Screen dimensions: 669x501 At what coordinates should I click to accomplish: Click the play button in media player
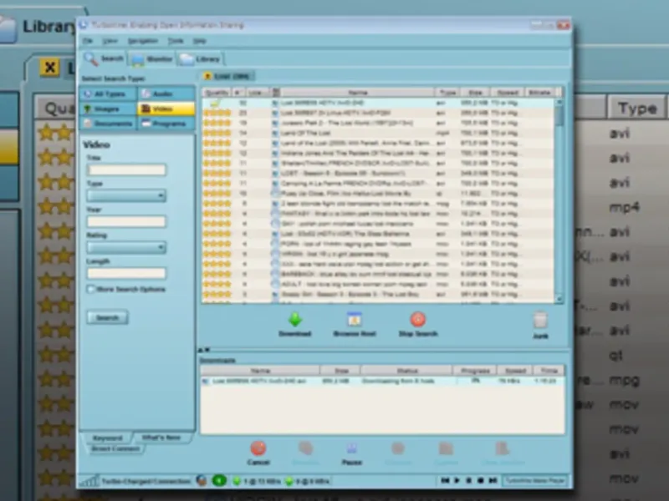457,481
